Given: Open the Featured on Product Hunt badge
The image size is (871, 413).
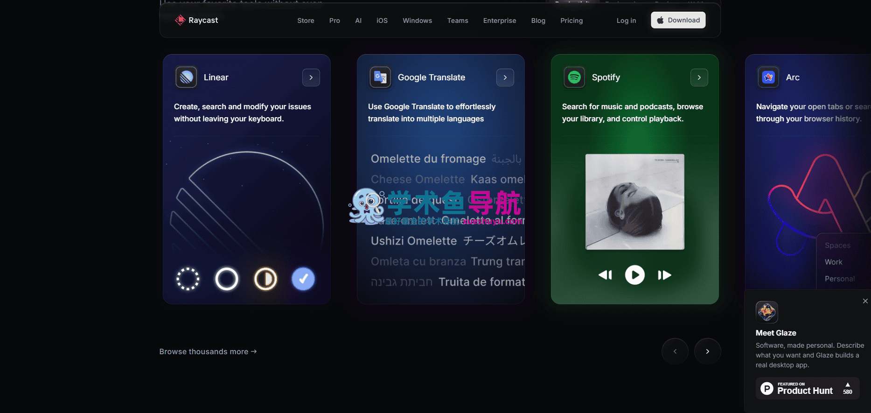Looking at the screenshot, I should point(808,388).
